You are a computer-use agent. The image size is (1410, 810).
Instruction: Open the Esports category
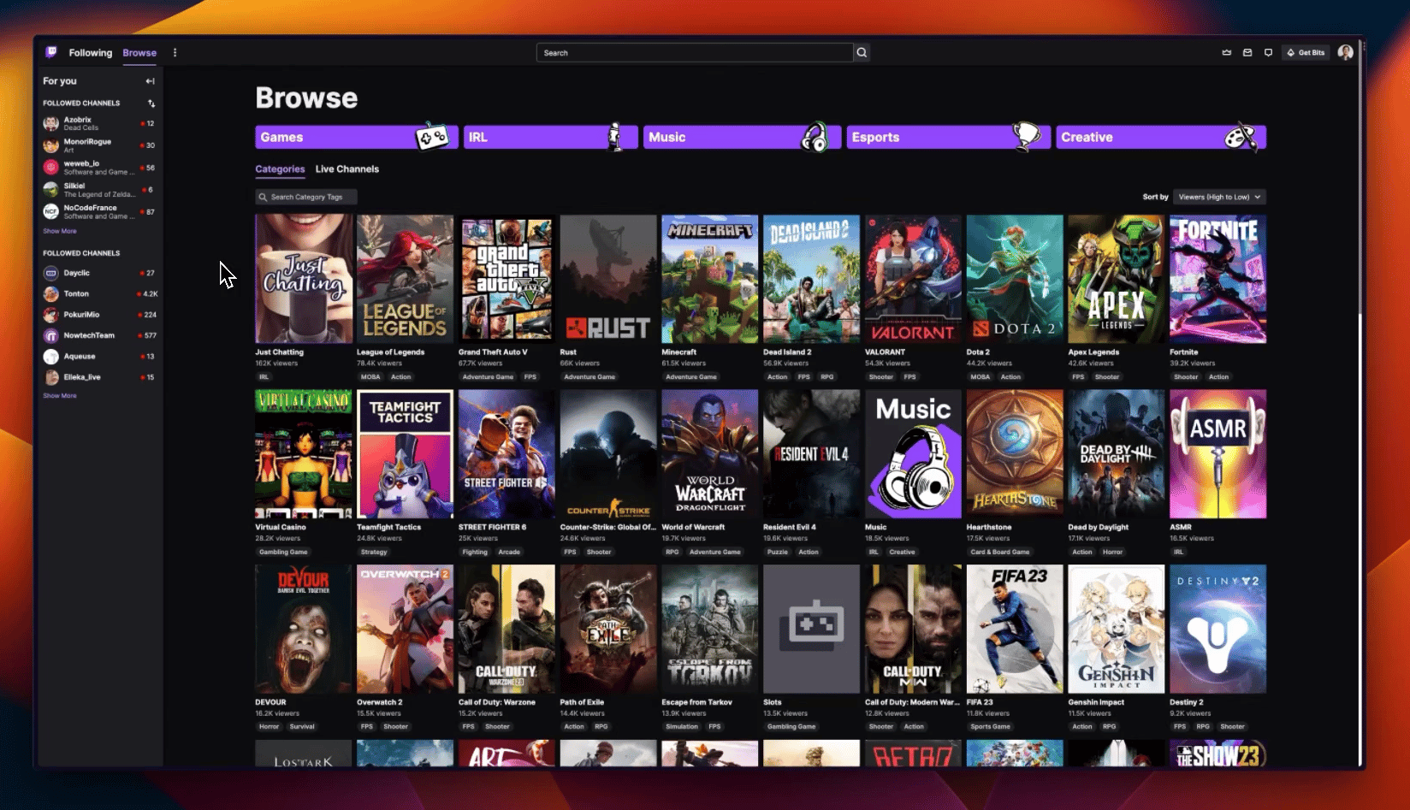tap(948, 137)
